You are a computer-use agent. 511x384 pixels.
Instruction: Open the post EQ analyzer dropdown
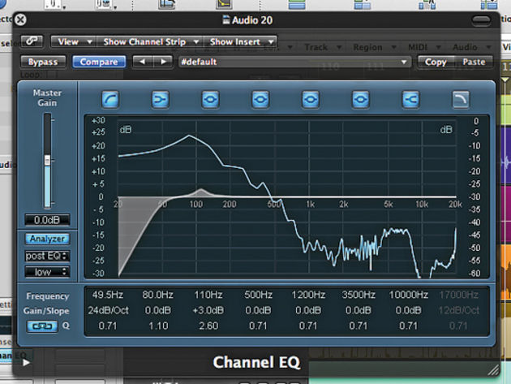coord(47,256)
